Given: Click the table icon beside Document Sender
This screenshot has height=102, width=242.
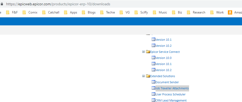Looking at the screenshot, I should point(153,82).
